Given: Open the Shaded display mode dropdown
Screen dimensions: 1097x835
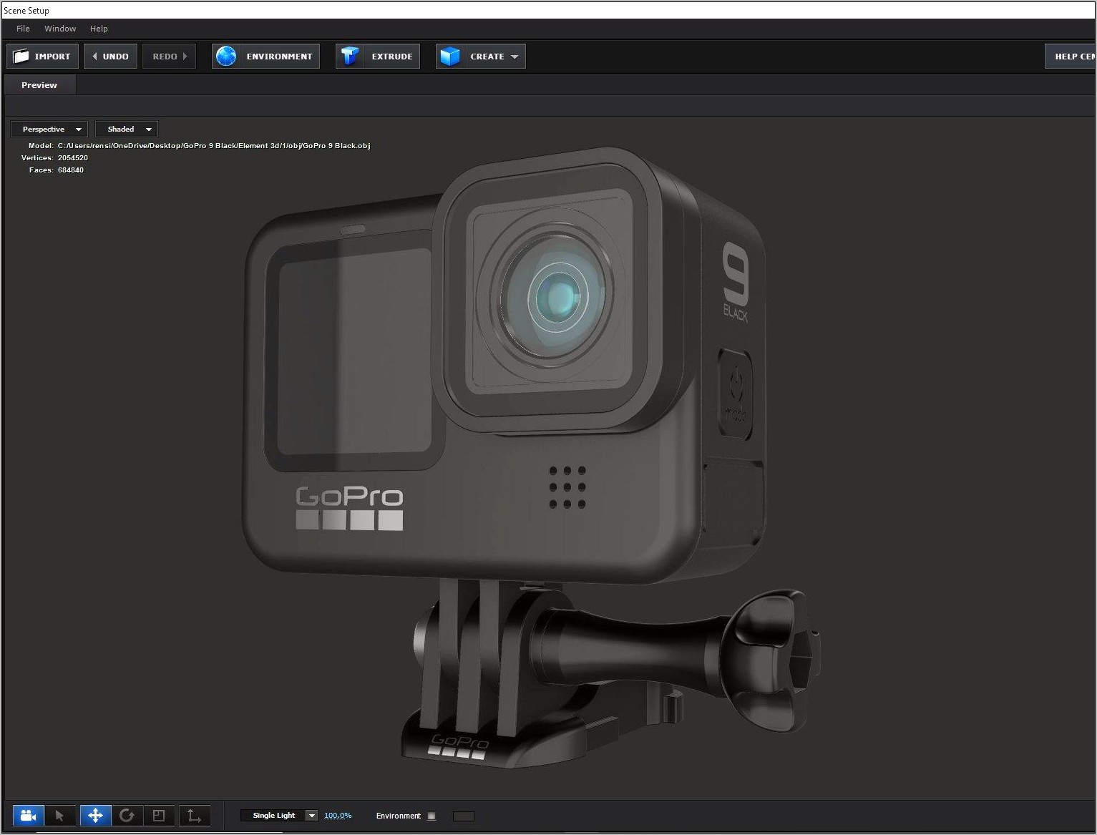Looking at the screenshot, I should tap(127, 130).
